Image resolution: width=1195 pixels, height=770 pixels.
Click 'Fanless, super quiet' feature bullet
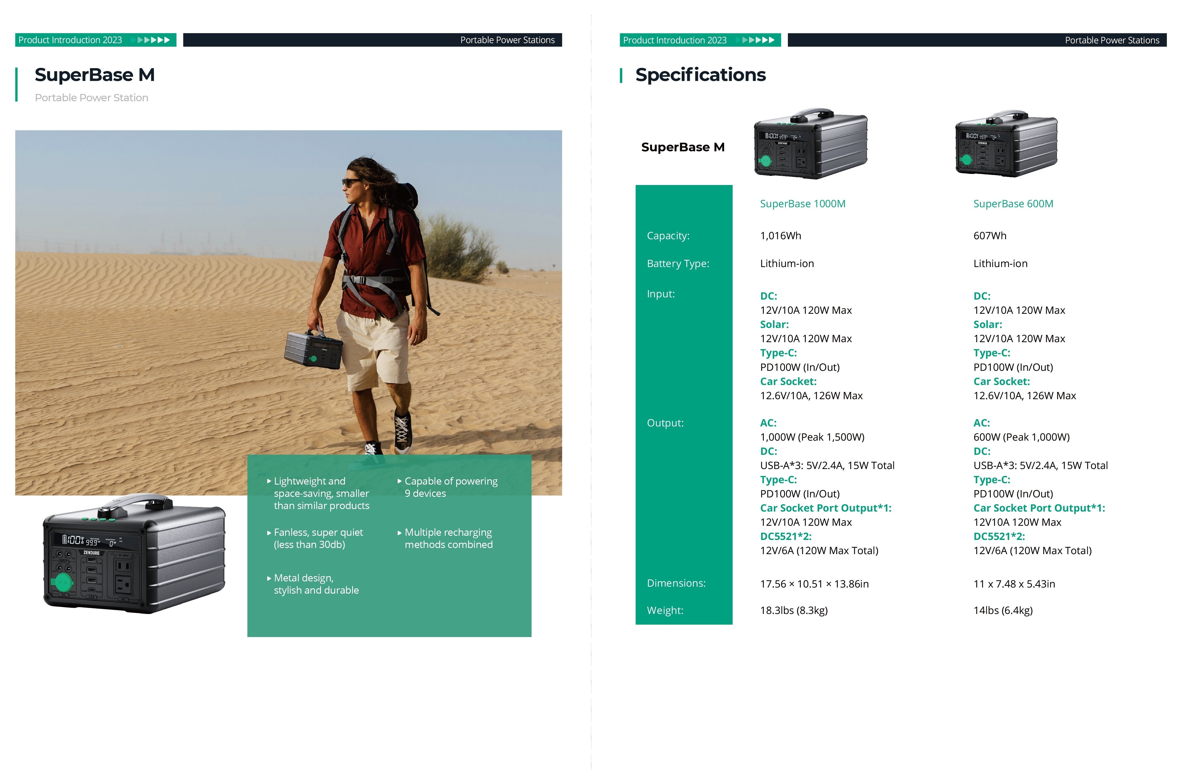(x=315, y=539)
